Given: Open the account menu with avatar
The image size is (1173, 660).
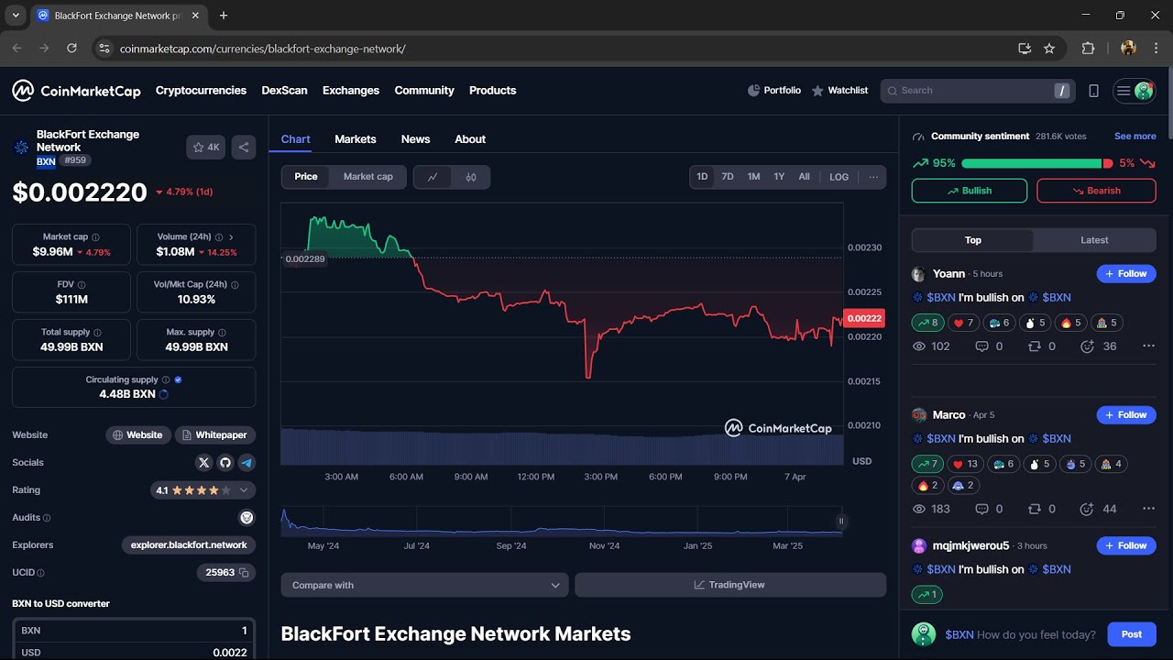Looking at the screenshot, I should [x=1134, y=91].
